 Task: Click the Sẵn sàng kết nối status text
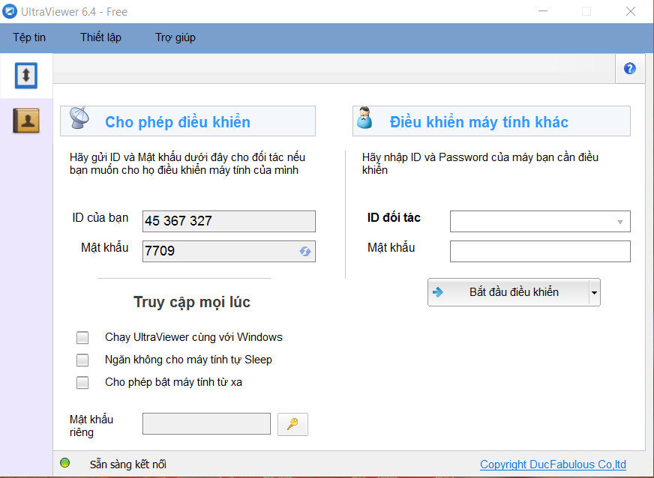[x=128, y=465]
